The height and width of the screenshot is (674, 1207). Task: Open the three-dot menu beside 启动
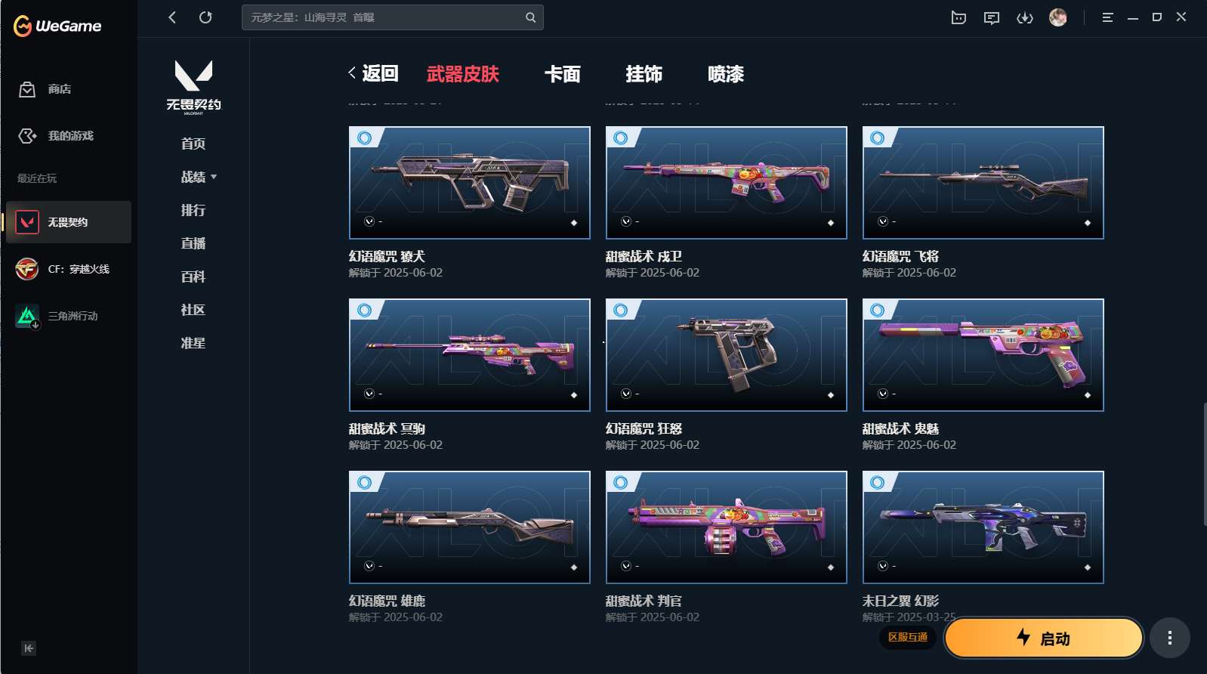[x=1170, y=638]
